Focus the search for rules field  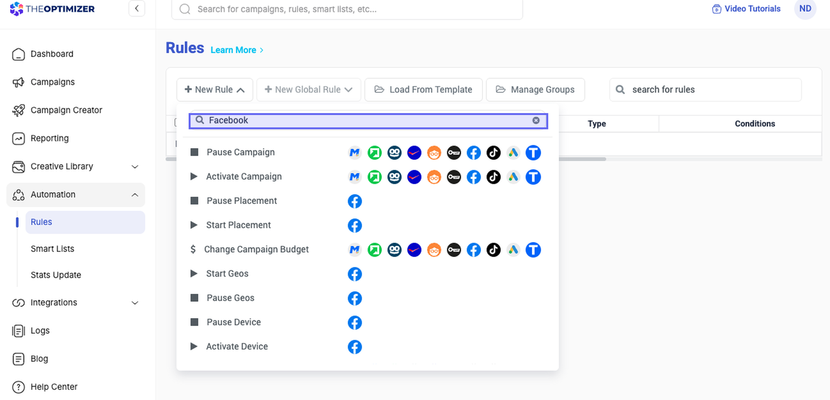coord(705,90)
